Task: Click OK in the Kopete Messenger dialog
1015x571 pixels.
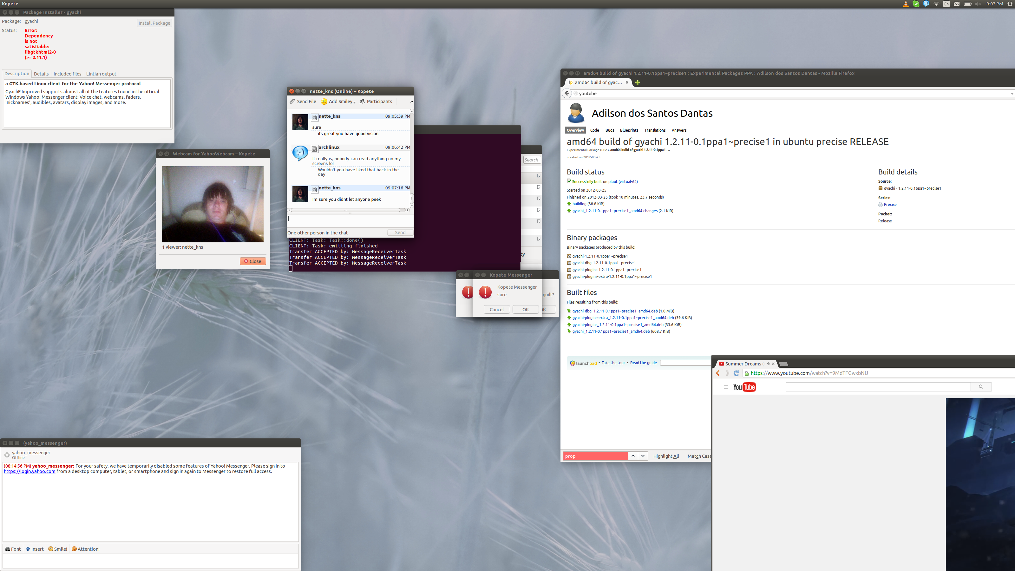Action: (x=525, y=309)
